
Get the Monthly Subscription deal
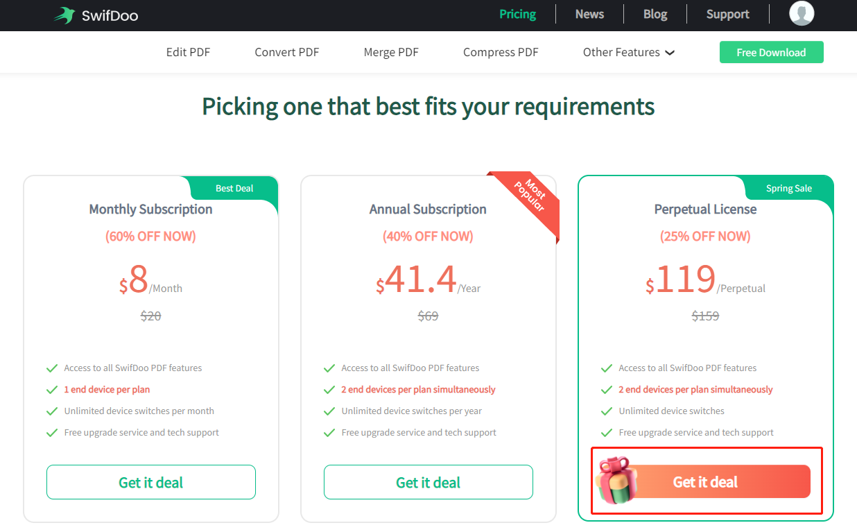pos(151,482)
